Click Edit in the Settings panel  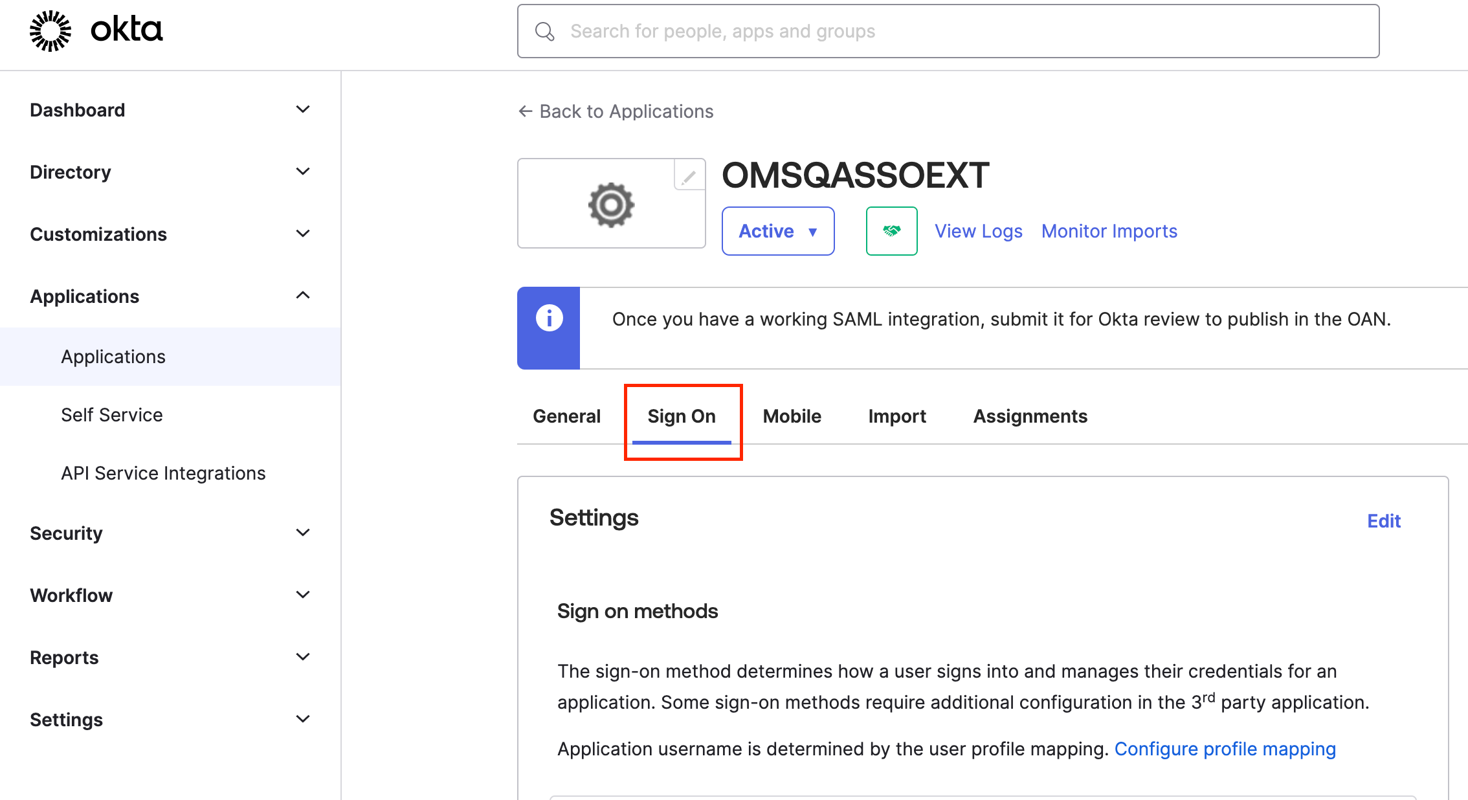click(1383, 521)
